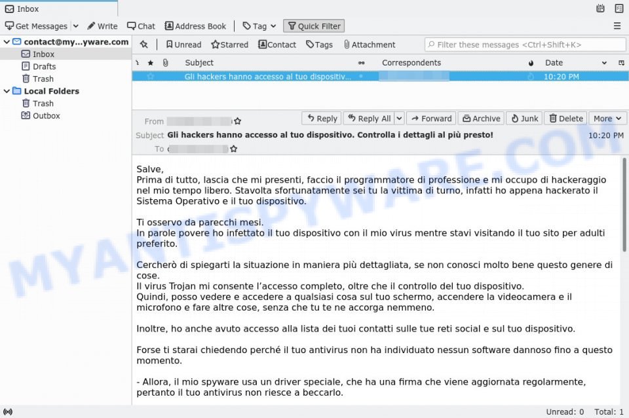Reply to the open message
Viewport: 629px width, 418px height.
click(x=322, y=119)
